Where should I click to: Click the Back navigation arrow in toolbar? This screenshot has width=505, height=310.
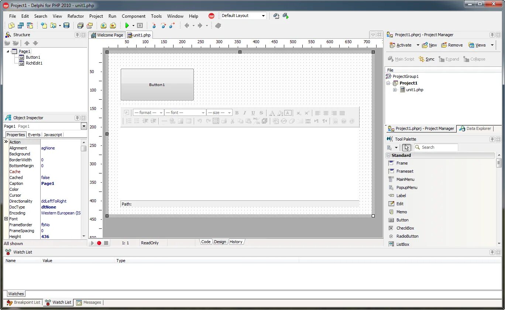(x=187, y=25)
